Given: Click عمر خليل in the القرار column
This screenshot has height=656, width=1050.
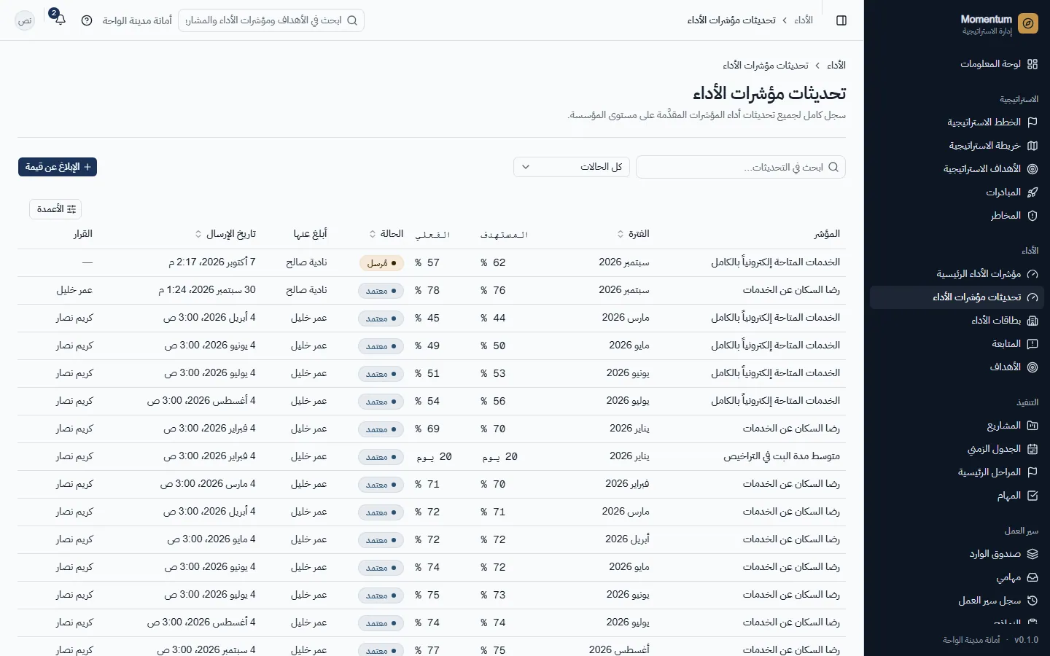Looking at the screenshot, I should tap(74, 290).
